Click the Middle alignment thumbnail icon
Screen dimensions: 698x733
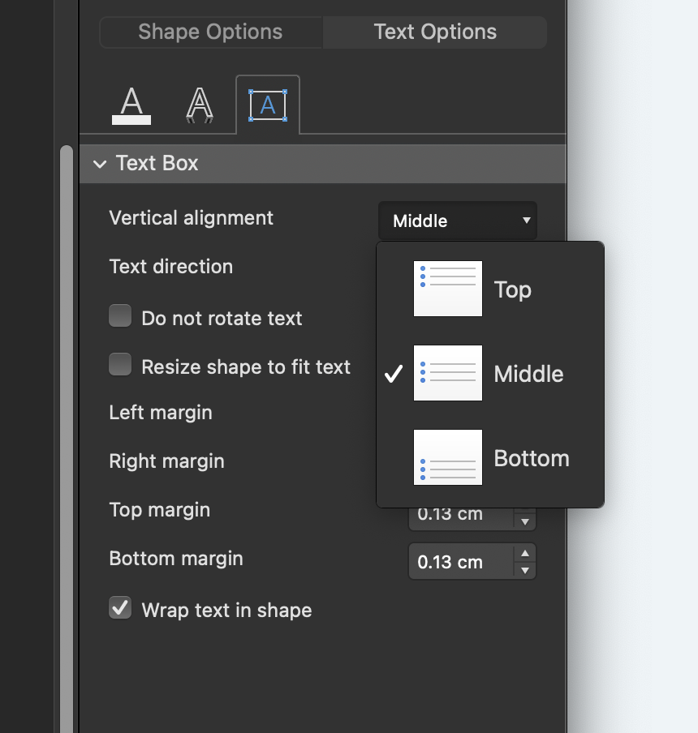[x=448, y=373]
